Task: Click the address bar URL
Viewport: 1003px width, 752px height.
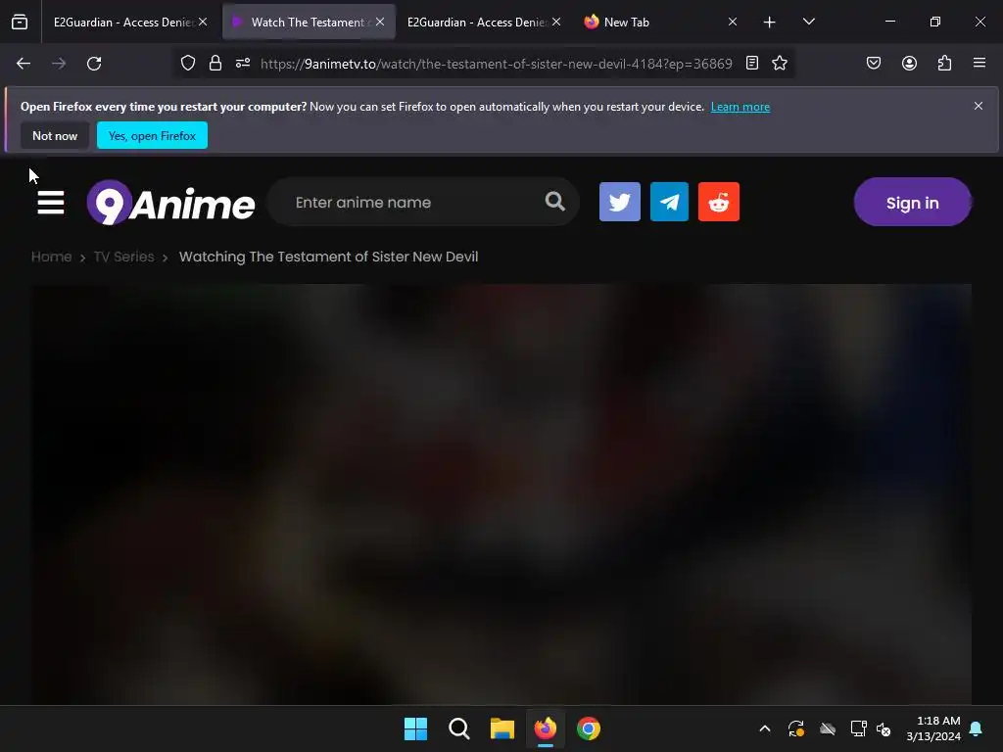Action: tap(496, 64)
